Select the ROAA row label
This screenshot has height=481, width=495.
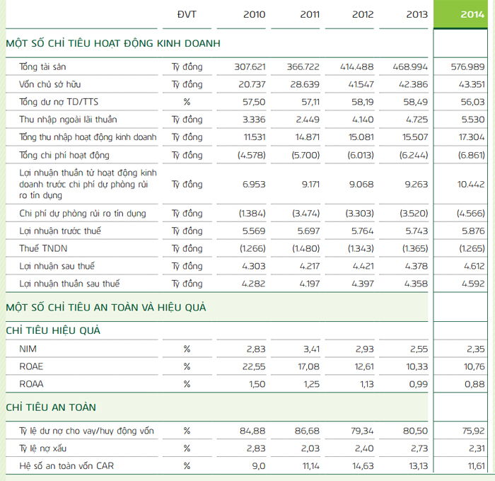coord(33,384)
